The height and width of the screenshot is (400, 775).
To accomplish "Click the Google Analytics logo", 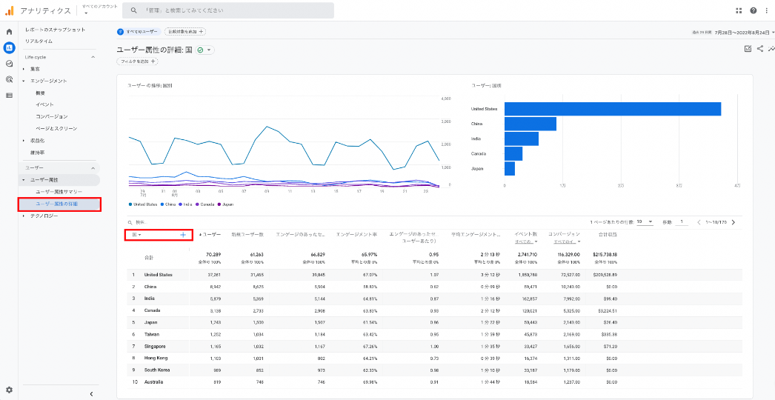I will (x=10, y=10).
